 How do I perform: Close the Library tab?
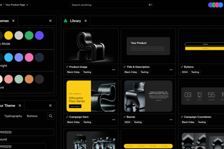point(85,21)
